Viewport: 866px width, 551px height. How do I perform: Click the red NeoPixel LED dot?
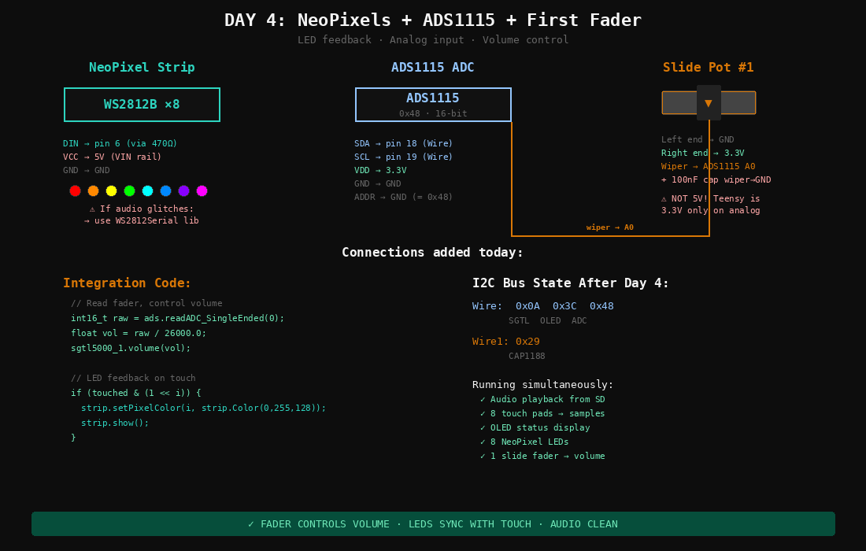click(x=75, y=191)
